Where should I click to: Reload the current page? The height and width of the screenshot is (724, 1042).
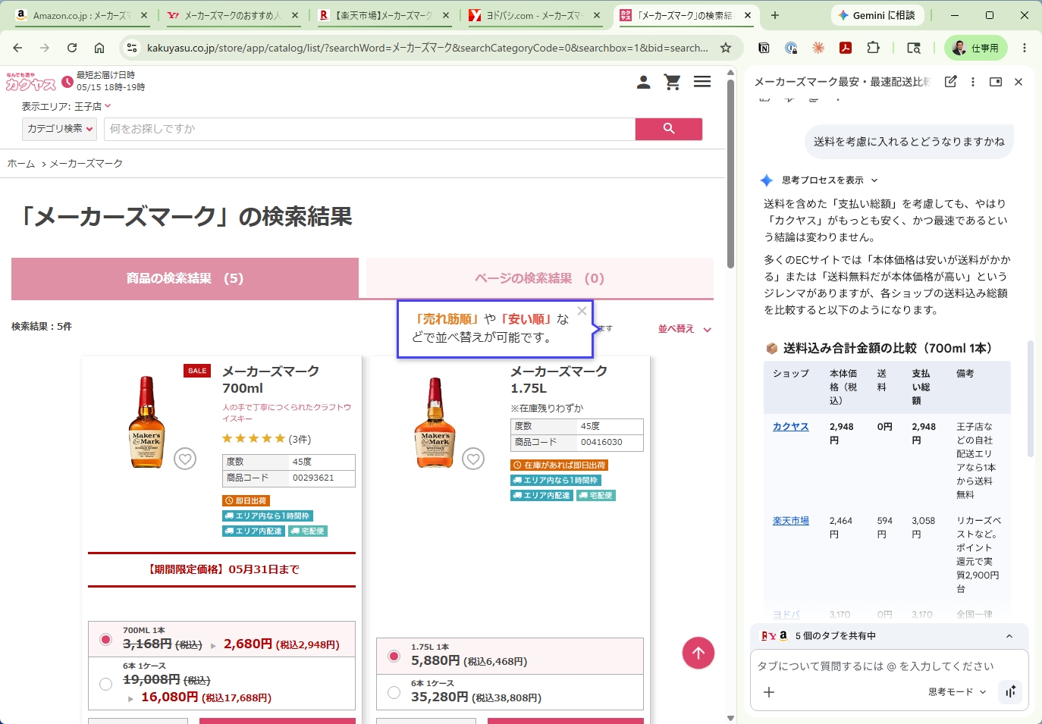(72, 48)
